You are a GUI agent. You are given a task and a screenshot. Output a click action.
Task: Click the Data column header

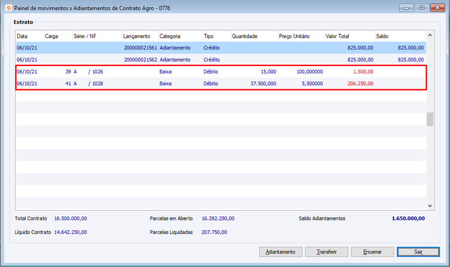point(30,36)
